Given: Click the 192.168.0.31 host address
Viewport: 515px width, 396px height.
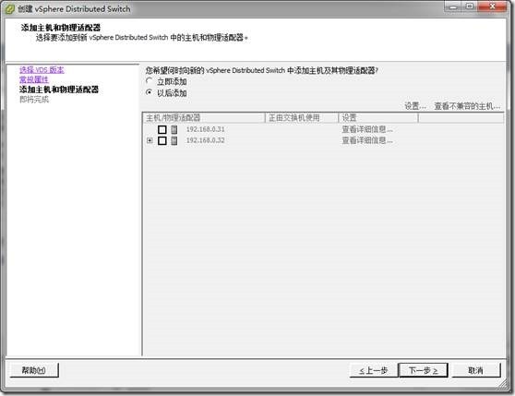Looking at the screenshot, I should 205,129.
